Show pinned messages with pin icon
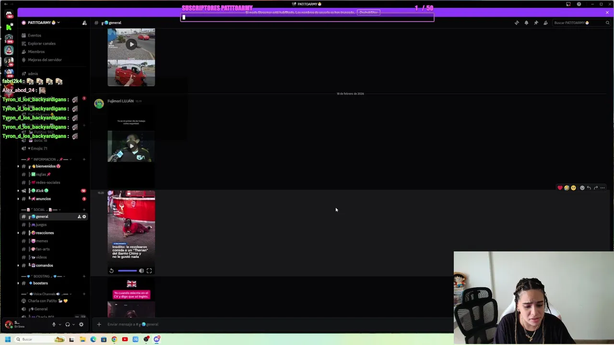Screen dimensions: 614x345 [536, 23]
